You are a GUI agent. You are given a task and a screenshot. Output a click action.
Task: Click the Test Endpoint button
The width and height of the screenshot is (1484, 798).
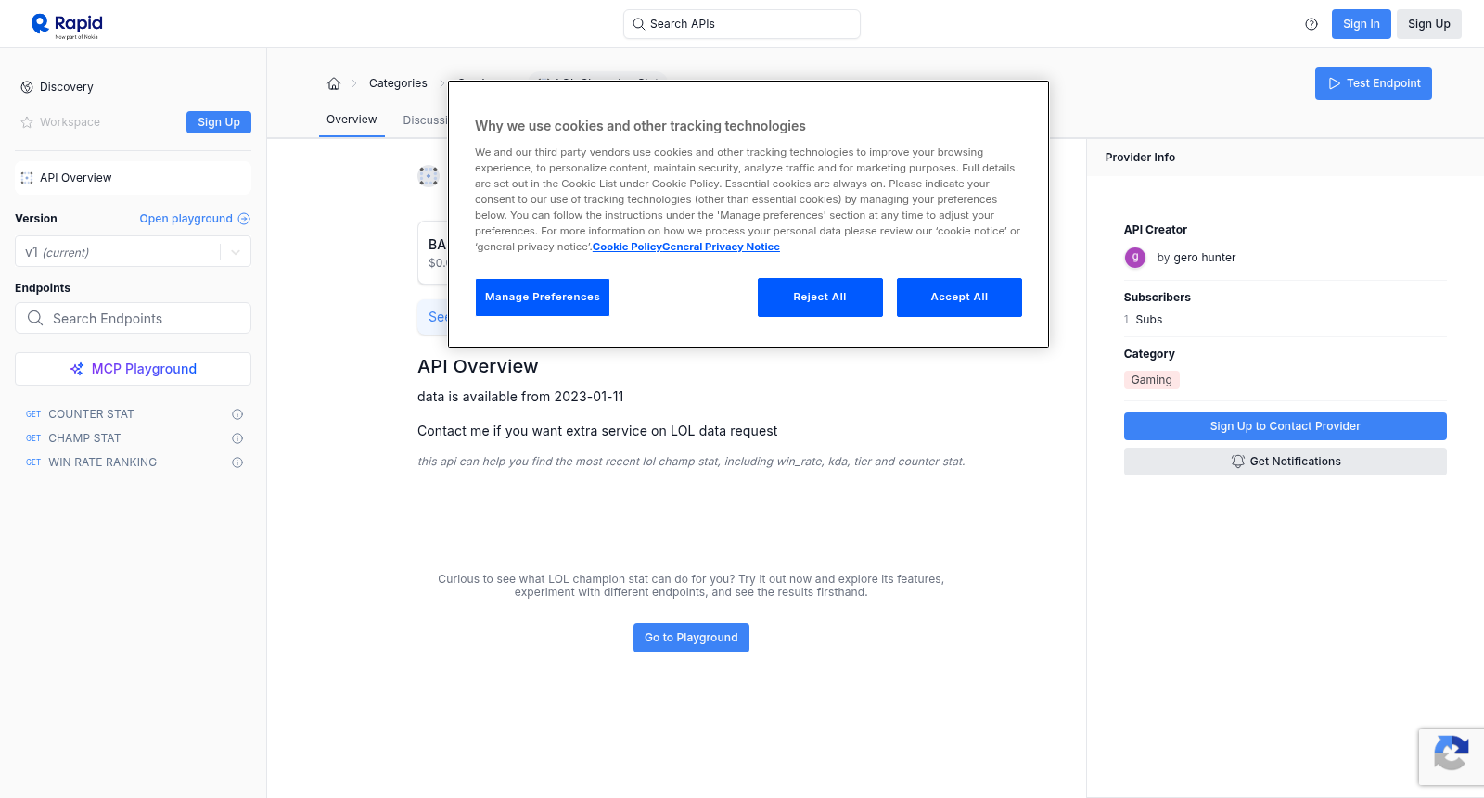point(1373,83)
